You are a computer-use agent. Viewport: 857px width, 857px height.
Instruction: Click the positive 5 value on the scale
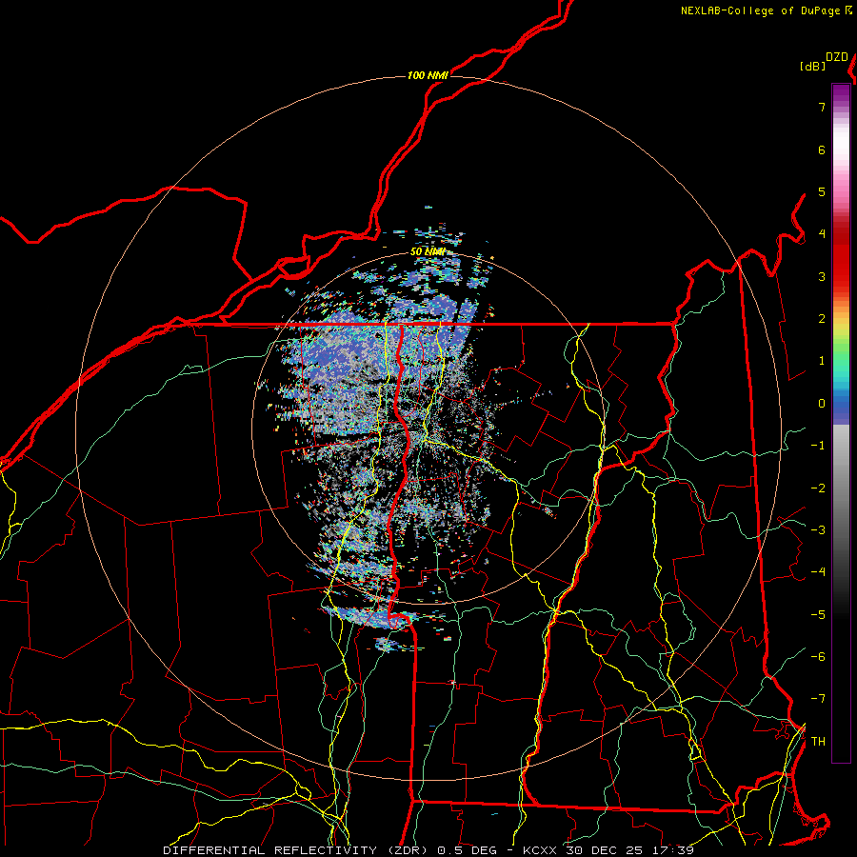coord(822,191)
